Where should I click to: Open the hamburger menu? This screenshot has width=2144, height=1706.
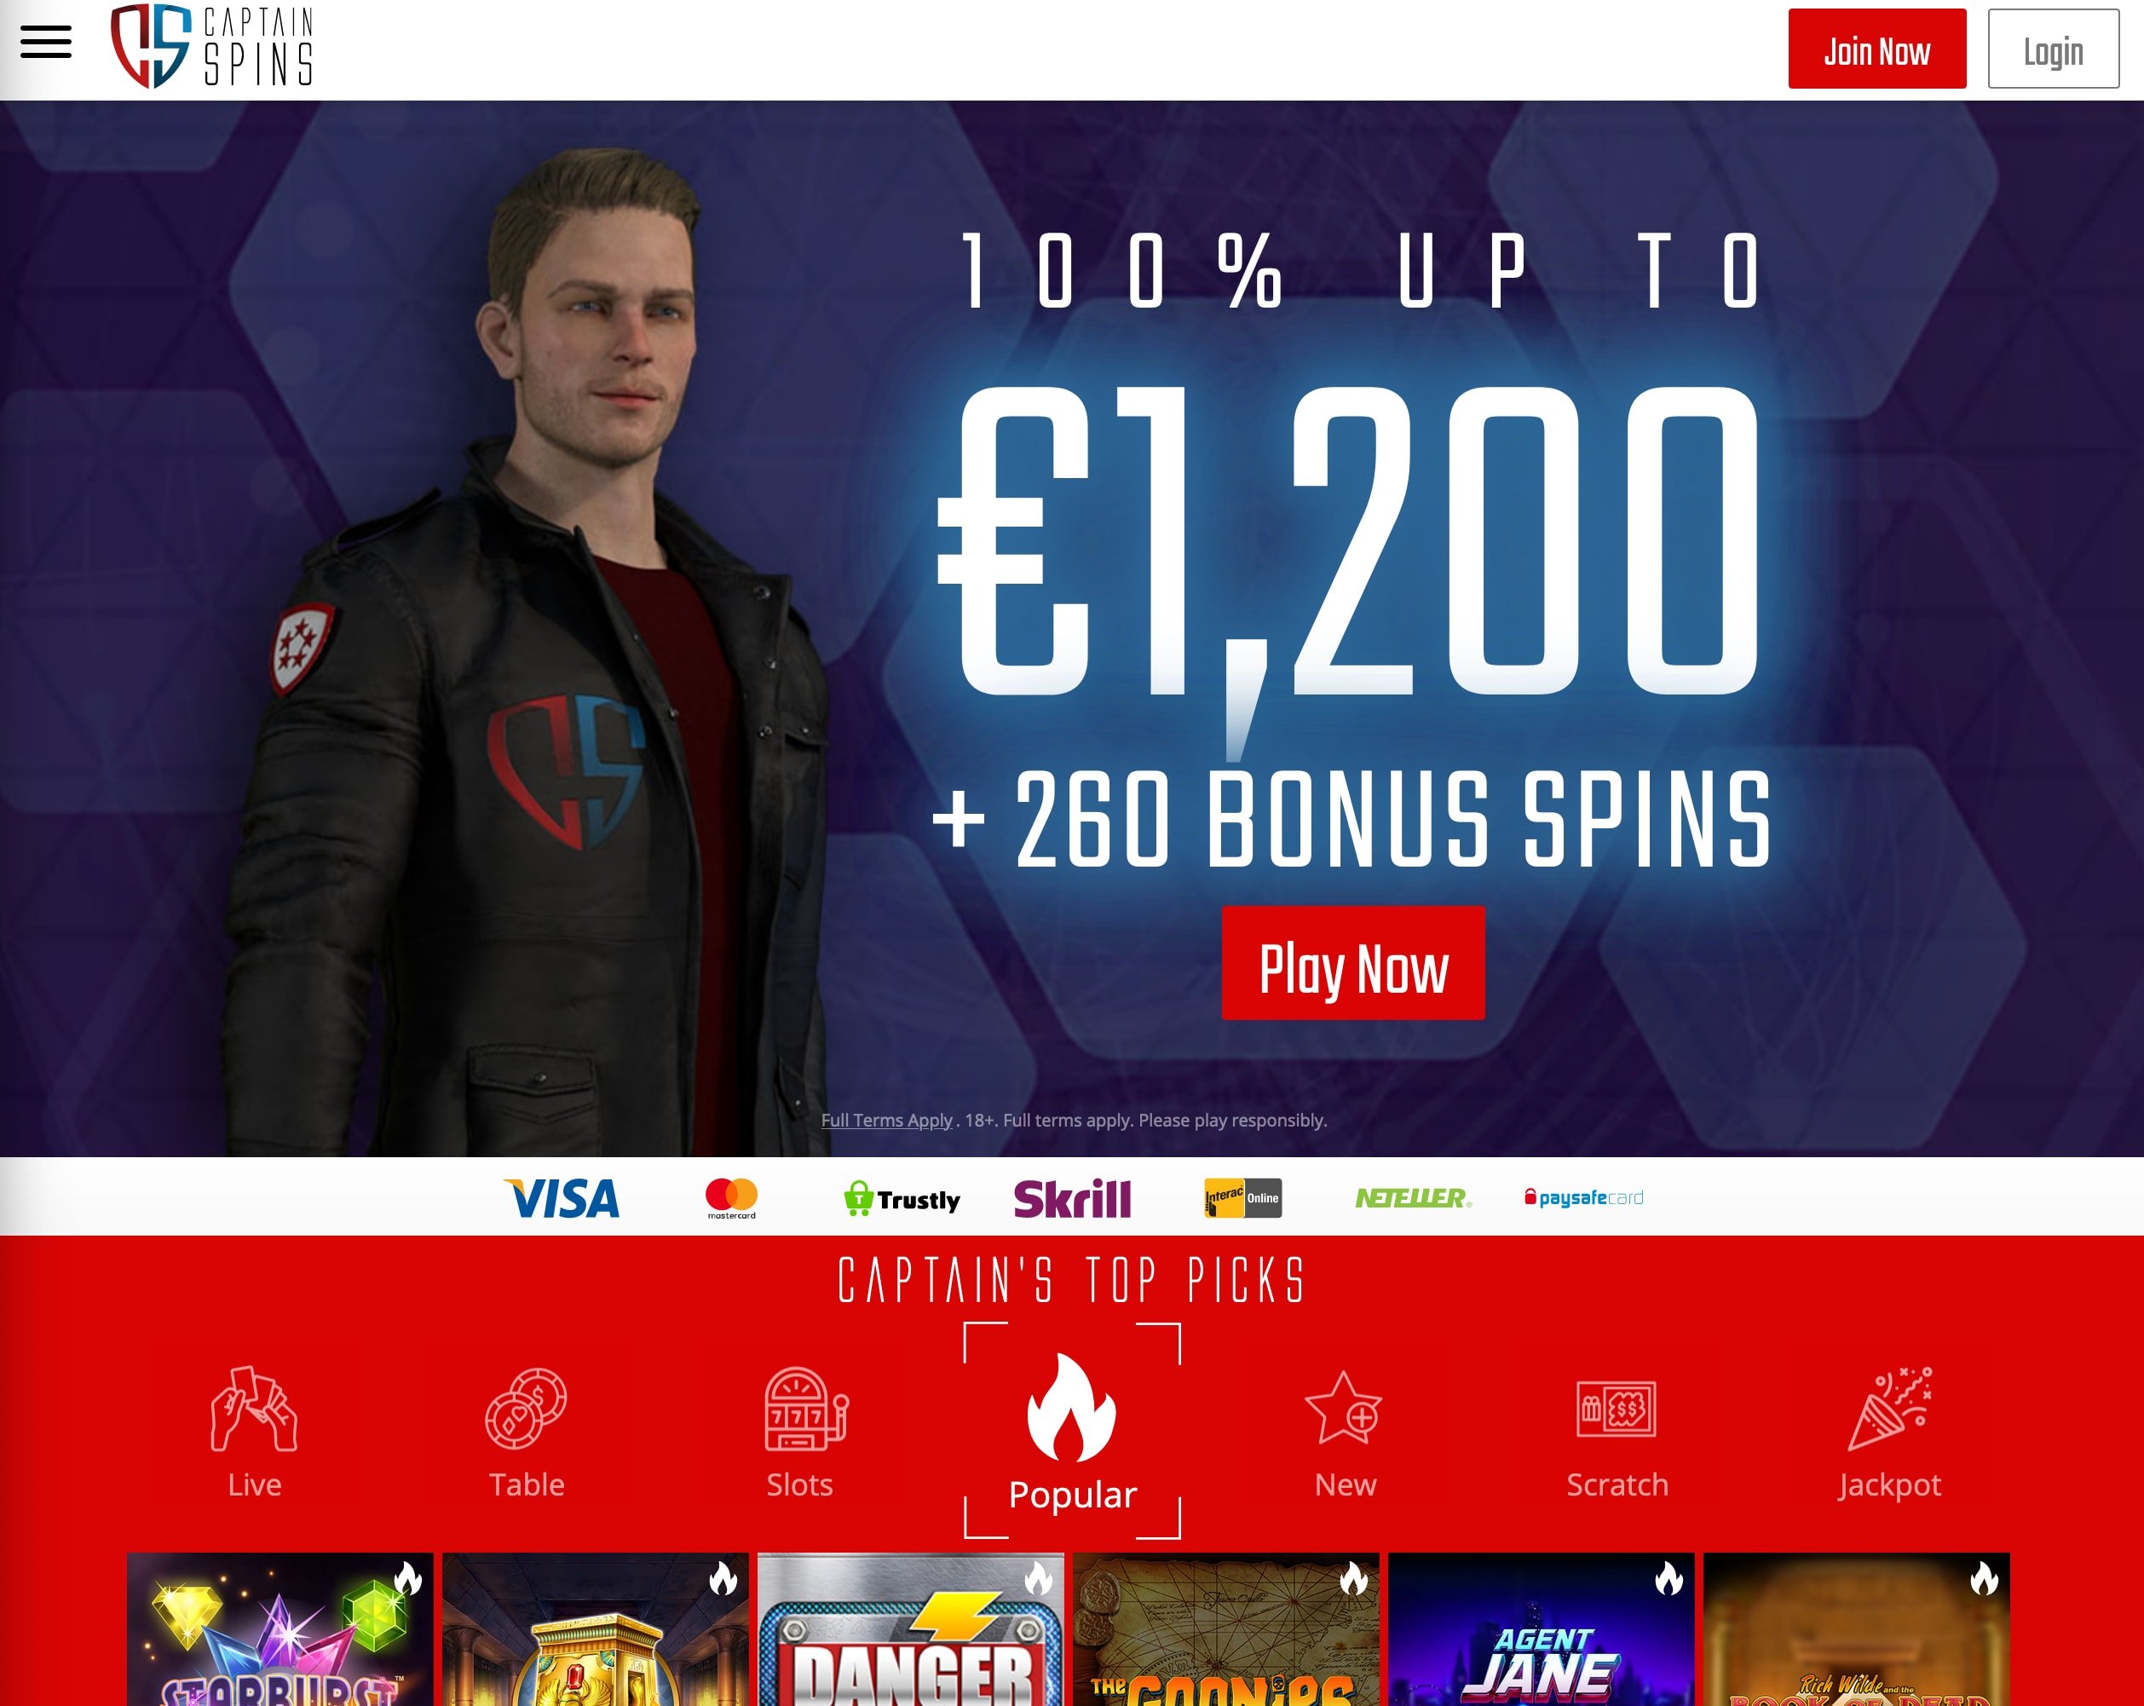pos(46,43)
